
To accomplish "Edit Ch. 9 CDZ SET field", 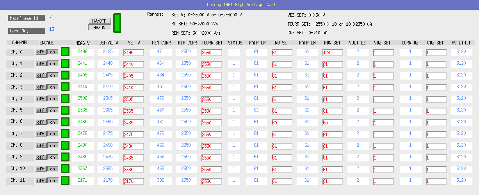I will coord(436,158).
